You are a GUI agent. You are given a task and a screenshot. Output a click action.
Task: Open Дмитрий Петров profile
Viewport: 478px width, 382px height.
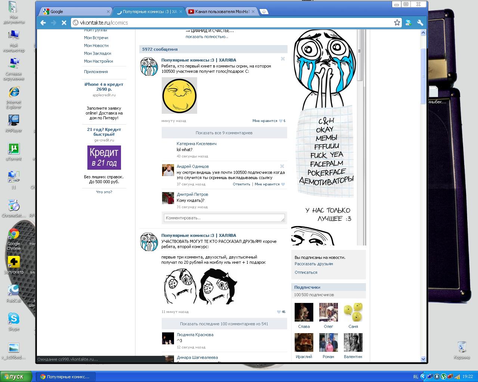pyautogui.click(x=192, y=194)
